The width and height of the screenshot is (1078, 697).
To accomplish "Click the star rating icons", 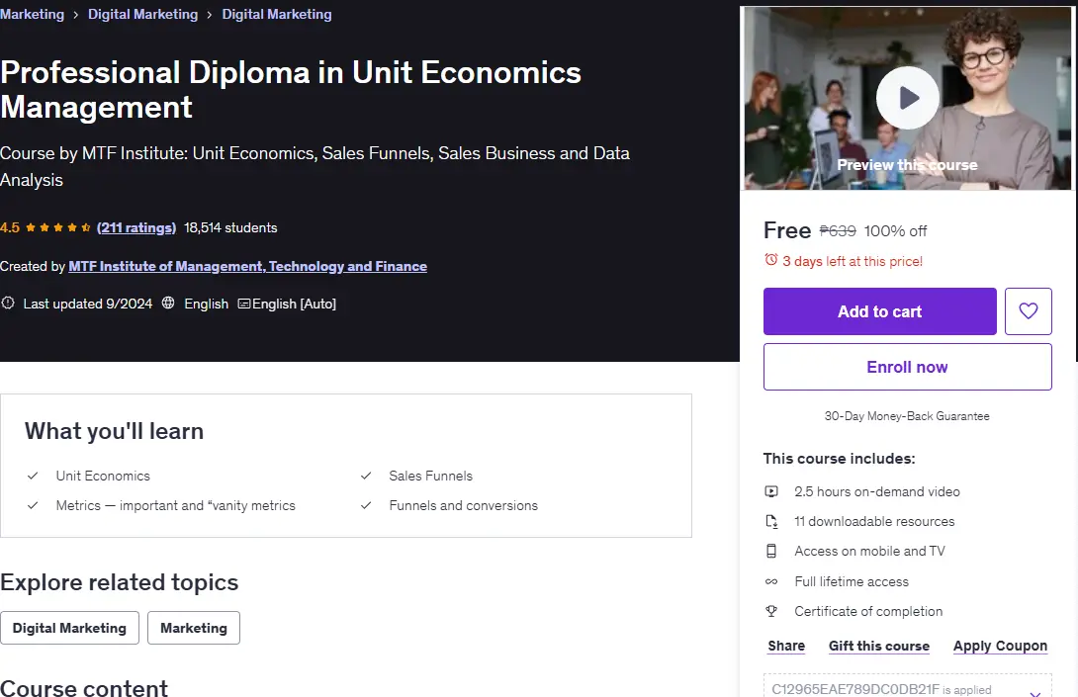I will (57, 227).
